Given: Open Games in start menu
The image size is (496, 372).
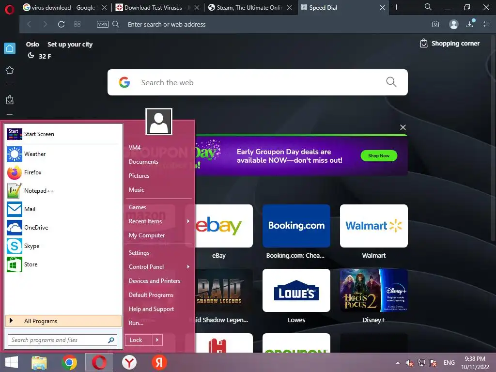Looking at the screenshot, I should pyautogui.click(x=137, y=207).
